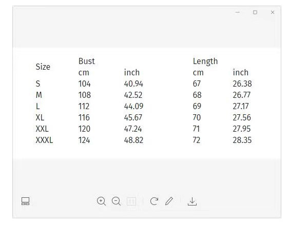Close the image viewer window
Viewport: 289px width, 226px height.
[x=273, y=12]
